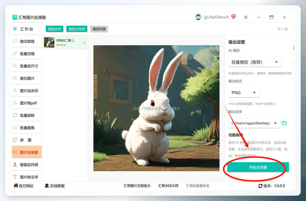Image resolution: width=306 pixels, height=201 pixels.
Task: Click the 添加文件 button
Action: [x=55, y=29]
